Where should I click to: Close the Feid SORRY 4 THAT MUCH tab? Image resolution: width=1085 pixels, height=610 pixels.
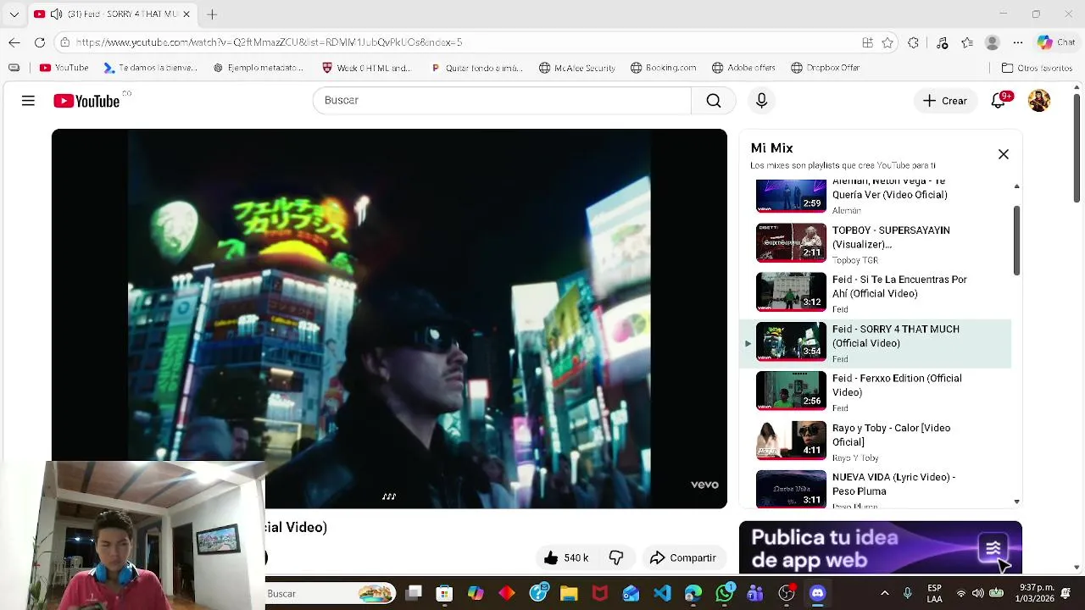[x=186, y=14]
